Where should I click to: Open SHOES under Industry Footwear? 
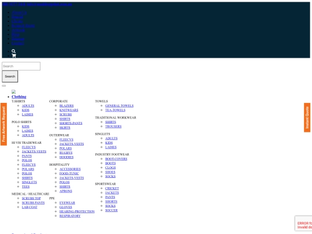tap(110, 172)
